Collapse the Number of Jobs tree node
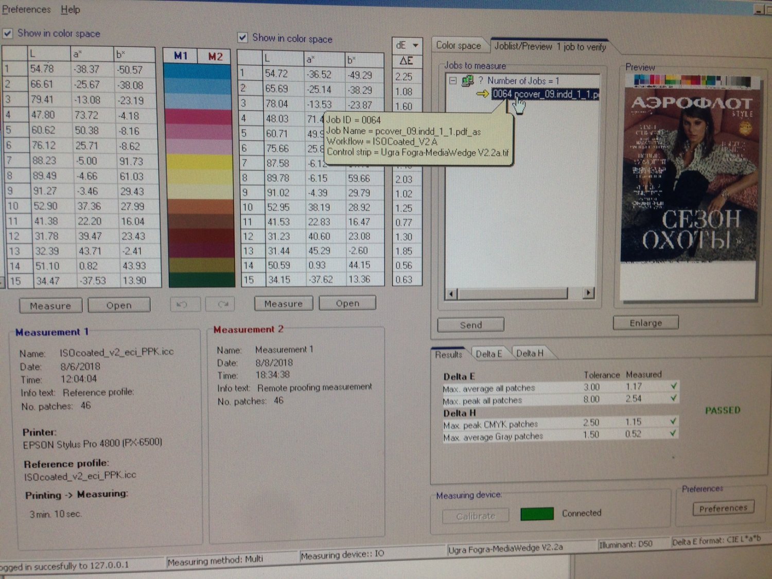772x579 pixels. [452, 81]
